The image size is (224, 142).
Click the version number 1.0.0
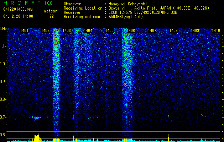coord(48,3)
